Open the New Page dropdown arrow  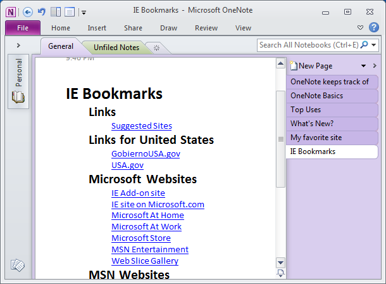pyautogui.click(x=363, y=66)
